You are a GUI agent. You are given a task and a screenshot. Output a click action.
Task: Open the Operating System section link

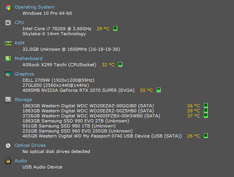click(34, 7)
